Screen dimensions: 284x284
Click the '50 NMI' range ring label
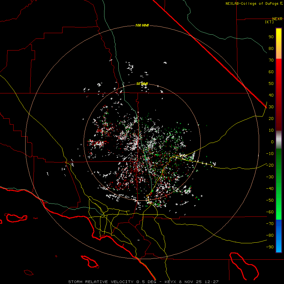(x=142, y=84)
